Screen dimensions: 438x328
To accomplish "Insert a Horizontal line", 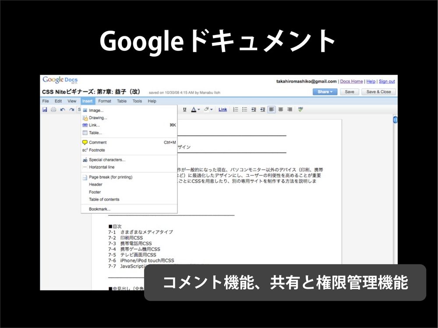I will (x=129, y=167).
